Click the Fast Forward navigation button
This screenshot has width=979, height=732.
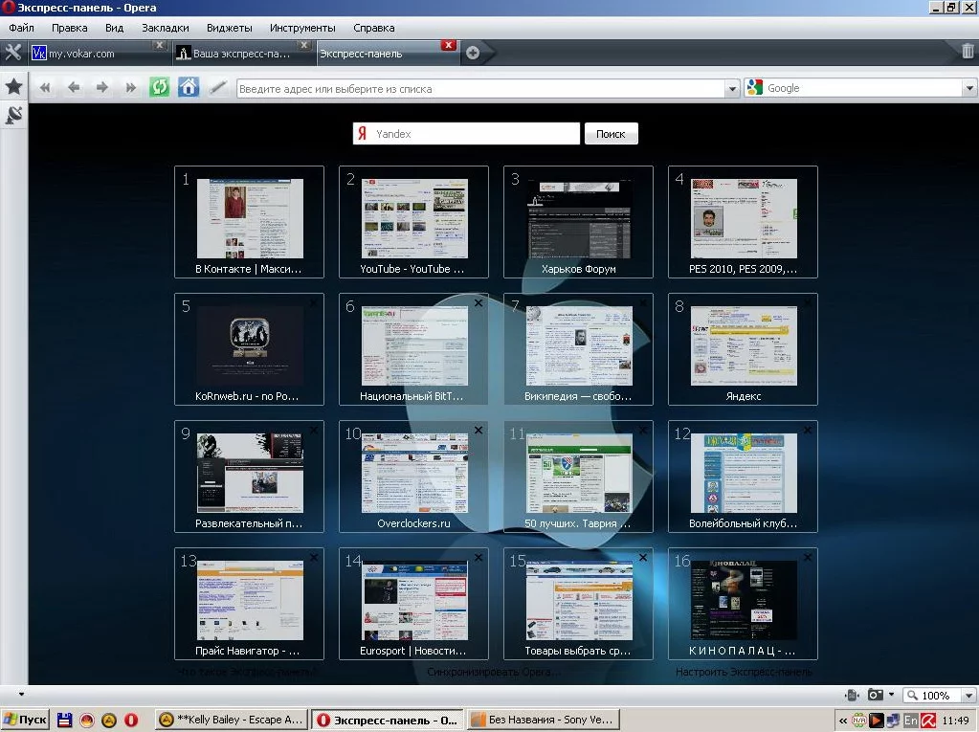[130, 87]
